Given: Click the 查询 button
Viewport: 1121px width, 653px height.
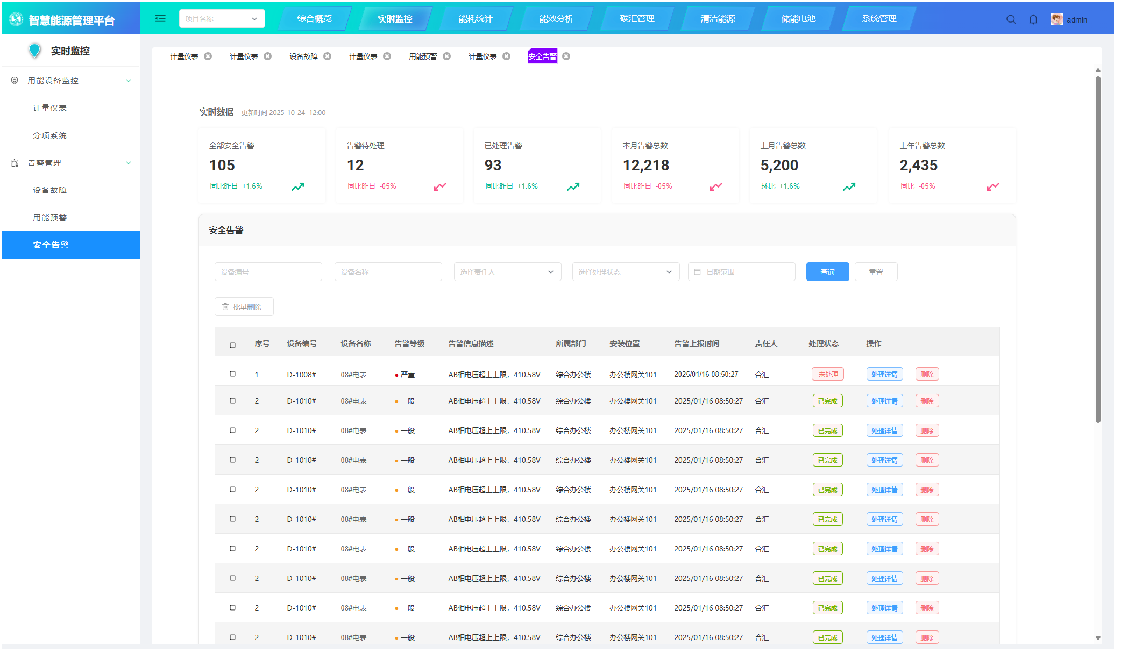Looking at the screenshot, I should click(x=827, y=272).
